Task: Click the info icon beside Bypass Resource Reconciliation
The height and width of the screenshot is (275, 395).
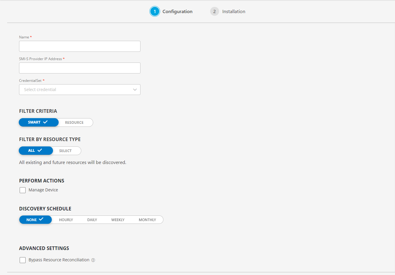Action: point(93,260)
